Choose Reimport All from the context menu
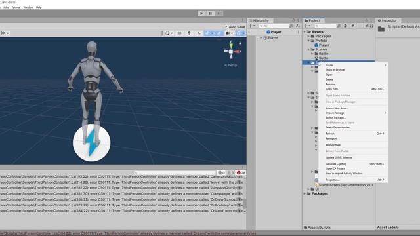The height and width of the screenshot is (236, 420). pyautogui.click(x=353, y=145)
